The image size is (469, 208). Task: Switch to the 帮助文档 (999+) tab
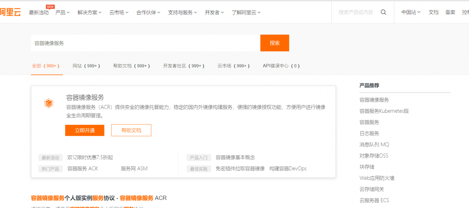pos(132,66)
